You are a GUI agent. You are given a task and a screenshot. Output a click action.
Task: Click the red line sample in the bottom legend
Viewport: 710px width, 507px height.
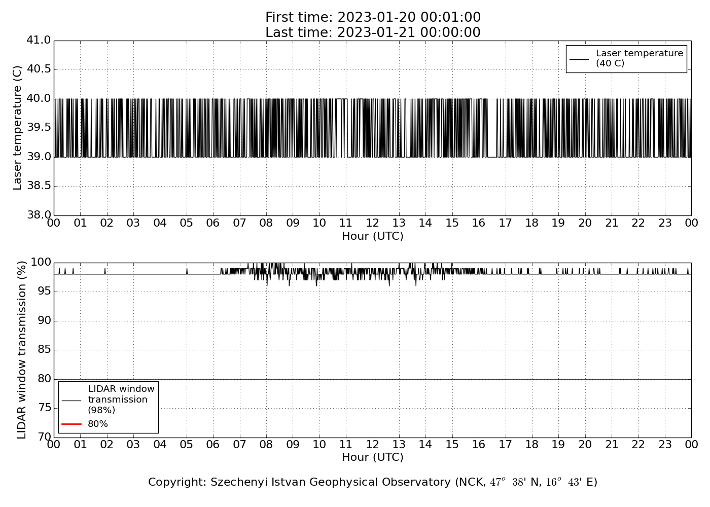click(72, 424)
